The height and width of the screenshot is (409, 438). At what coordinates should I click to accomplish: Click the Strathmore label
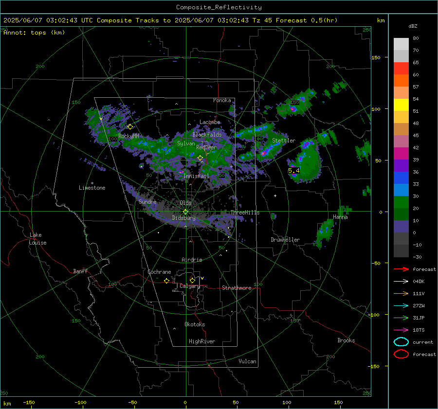(237, 288)
